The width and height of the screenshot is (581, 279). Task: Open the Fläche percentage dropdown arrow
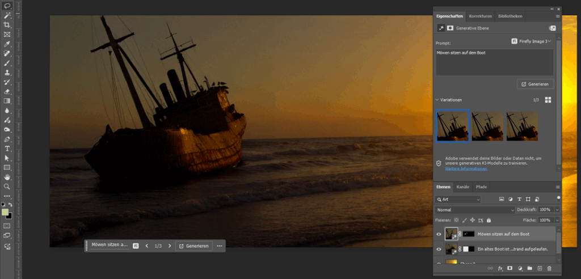click(x=557, y=220)
